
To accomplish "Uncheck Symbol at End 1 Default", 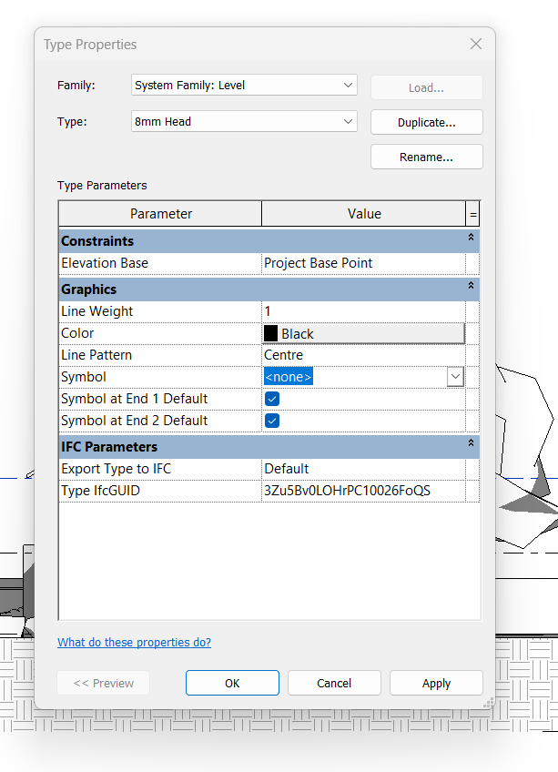I will pyautogui.click(x=271, y=398).
